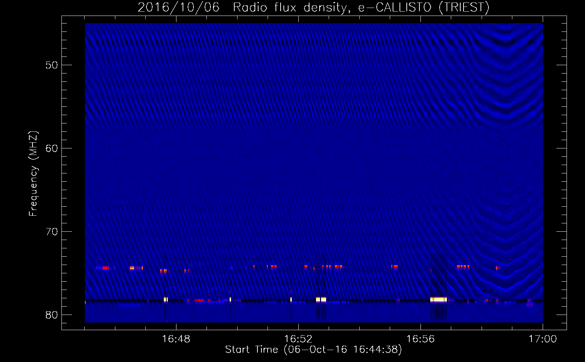Click the 50 frequency tick label
Image resolution: width=585 pixels, height=362 pixels.
pyautogui.click(x=52, y=65)
